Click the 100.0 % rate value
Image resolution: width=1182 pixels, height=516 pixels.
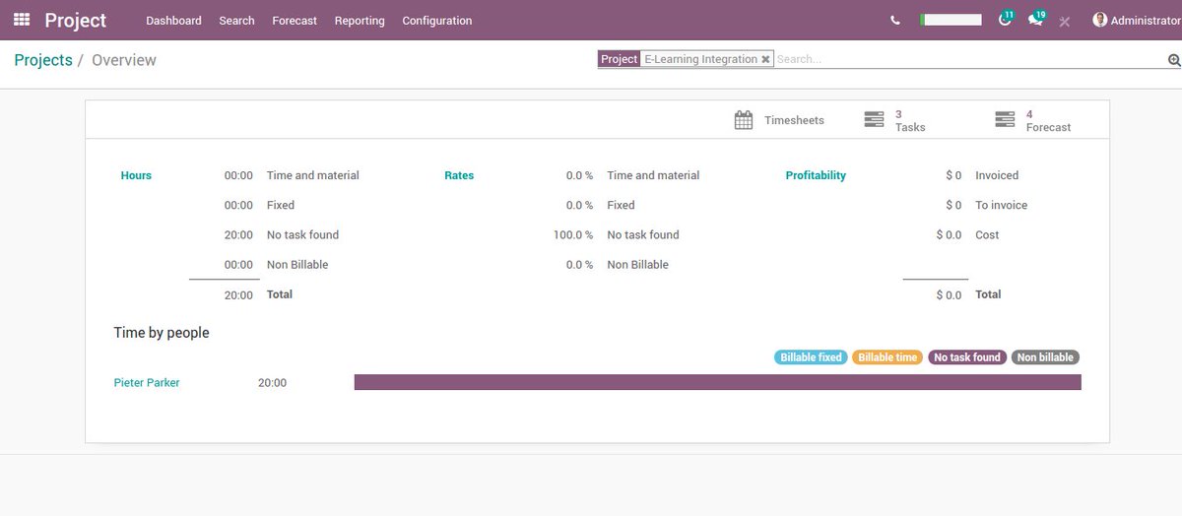(x=573, y=234)
